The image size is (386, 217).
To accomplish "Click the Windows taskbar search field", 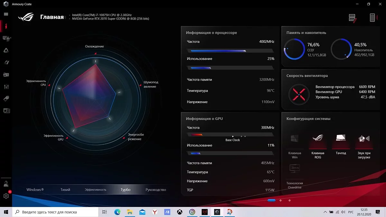I will click(55, 212).
